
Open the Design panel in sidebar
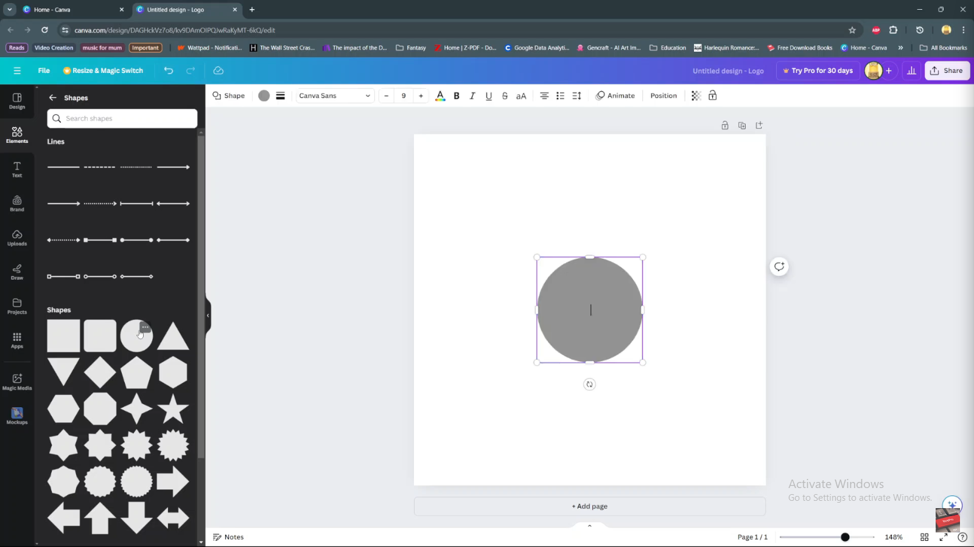17,101
